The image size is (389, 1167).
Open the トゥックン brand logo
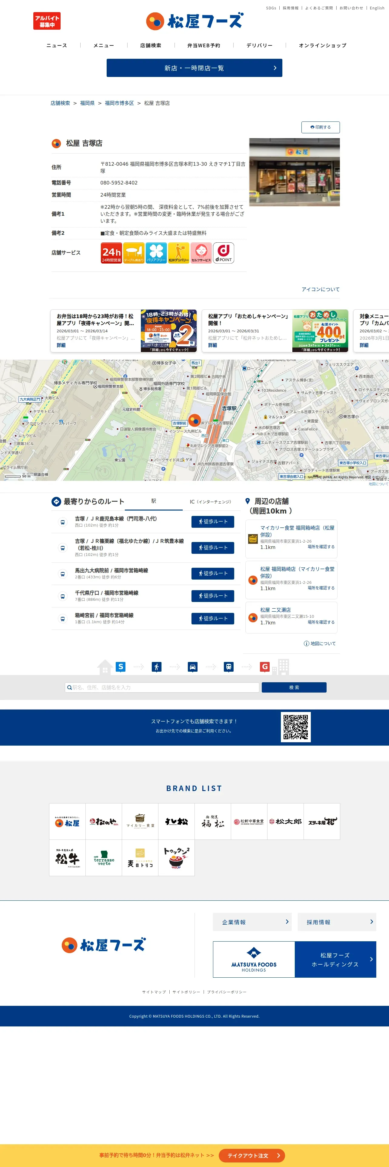pyautogui.click(x=177, y=858)
